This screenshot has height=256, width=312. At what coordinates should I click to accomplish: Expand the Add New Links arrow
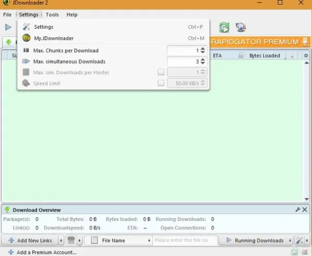point(61,240)
